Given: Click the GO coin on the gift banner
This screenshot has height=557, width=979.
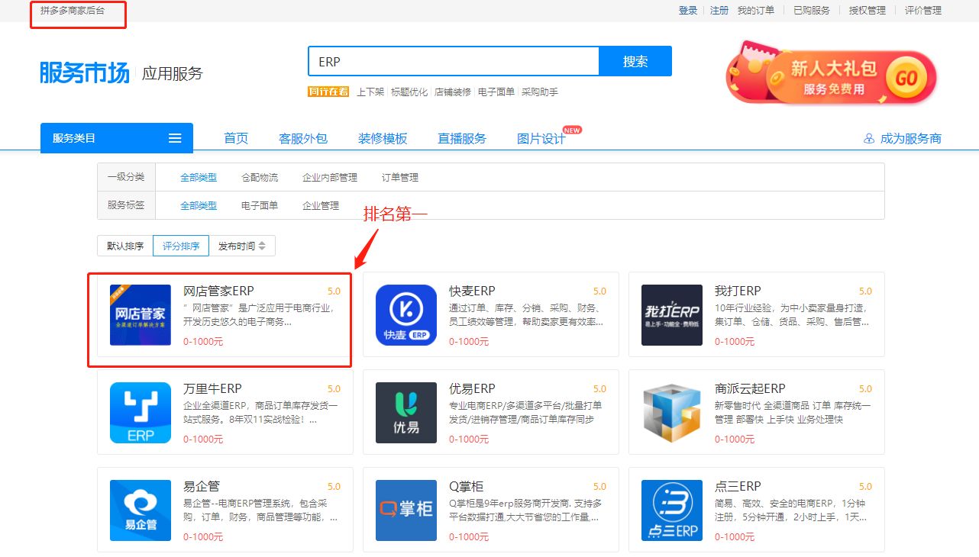Looking at the screenshot, I should pos(906,78).
